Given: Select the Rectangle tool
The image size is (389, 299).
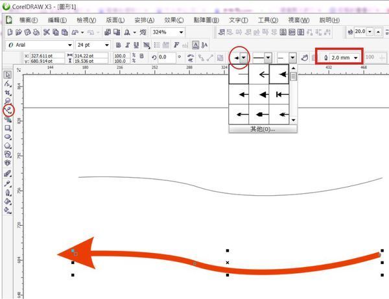Looking at the screenshot, I should (8, 128).
